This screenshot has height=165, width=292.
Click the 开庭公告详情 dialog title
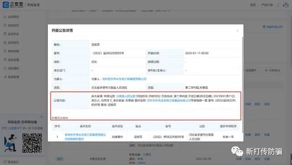tap(62, 30)
